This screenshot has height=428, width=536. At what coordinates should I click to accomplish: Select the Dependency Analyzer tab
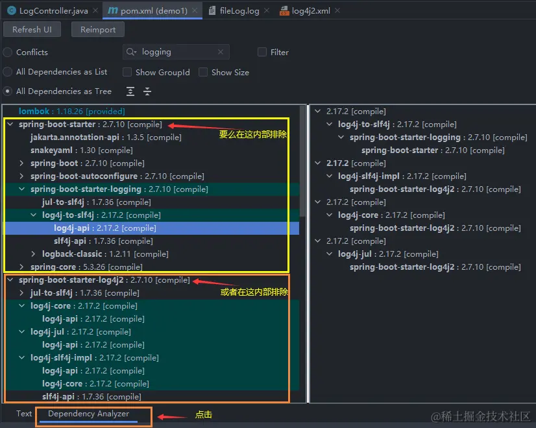click(88, 414)
